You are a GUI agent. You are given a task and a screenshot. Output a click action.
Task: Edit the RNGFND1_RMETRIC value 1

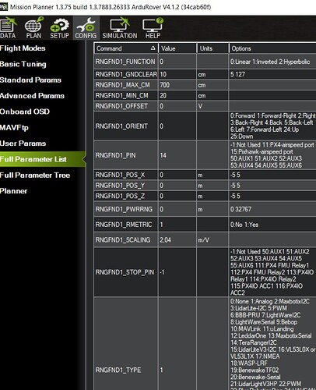(x=177, y=225)
